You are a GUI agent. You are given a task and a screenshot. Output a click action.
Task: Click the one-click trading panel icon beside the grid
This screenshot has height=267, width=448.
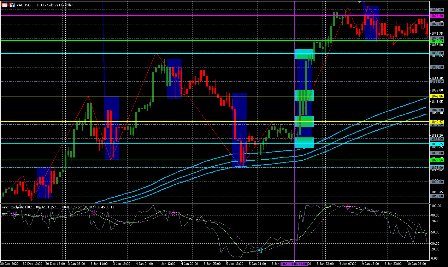coord(12,5)
